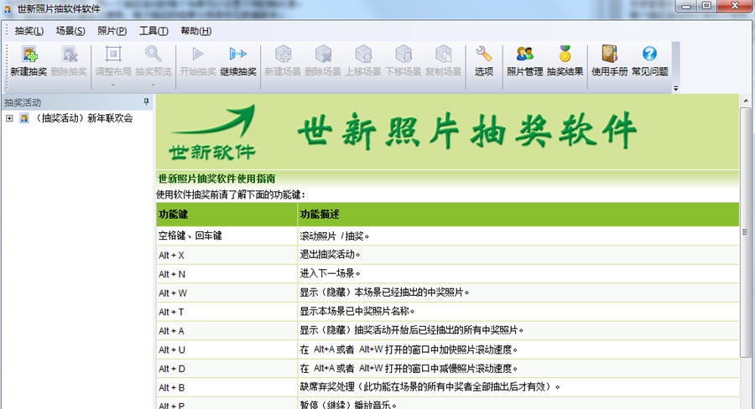Open 常见问题 help icon
The image size is (755, 409).
coord(649,54)
